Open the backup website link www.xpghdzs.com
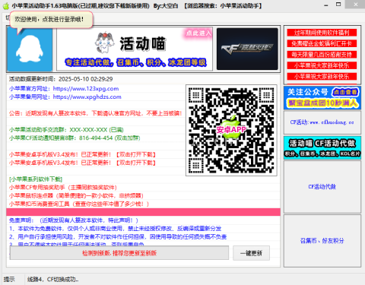The image size is (365, 285). click(87, 97)
